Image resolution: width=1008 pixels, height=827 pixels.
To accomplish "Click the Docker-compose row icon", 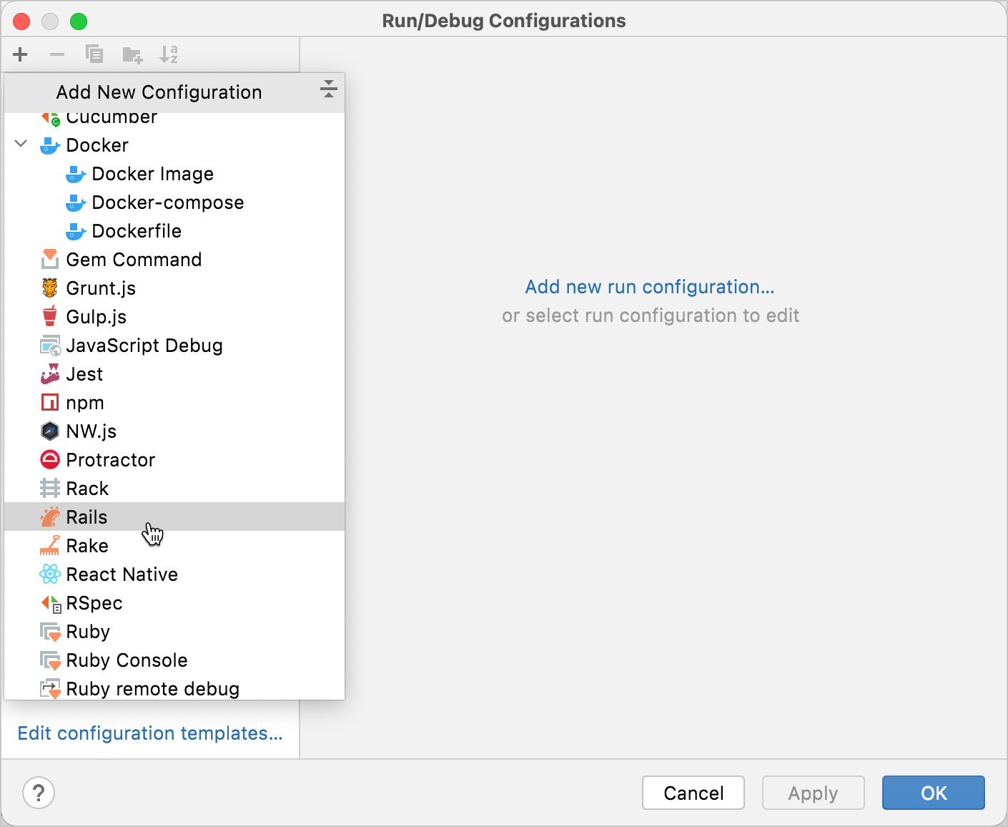I will coord(76,202).
